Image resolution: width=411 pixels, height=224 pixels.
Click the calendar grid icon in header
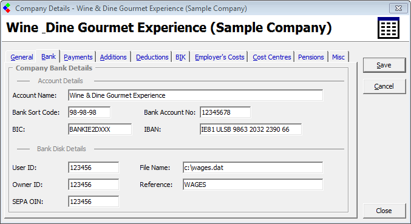(x=389, y=28)
